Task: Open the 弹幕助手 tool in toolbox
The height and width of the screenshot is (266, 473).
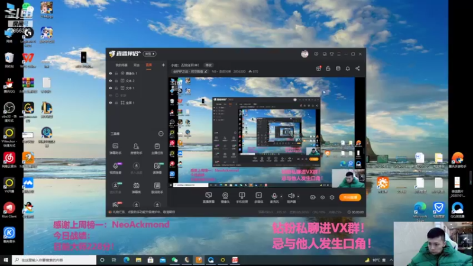Action: click(115, 149)
